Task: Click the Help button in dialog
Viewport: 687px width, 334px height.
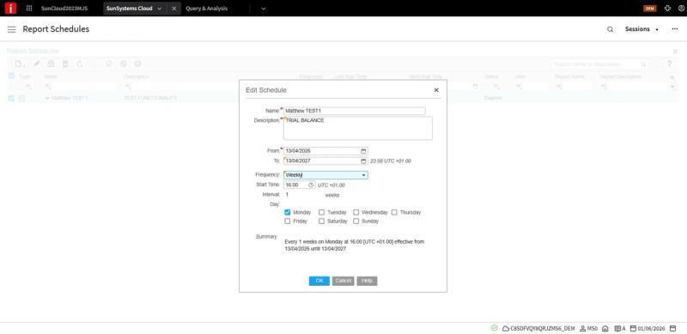Action: click(x=368, y=281)
